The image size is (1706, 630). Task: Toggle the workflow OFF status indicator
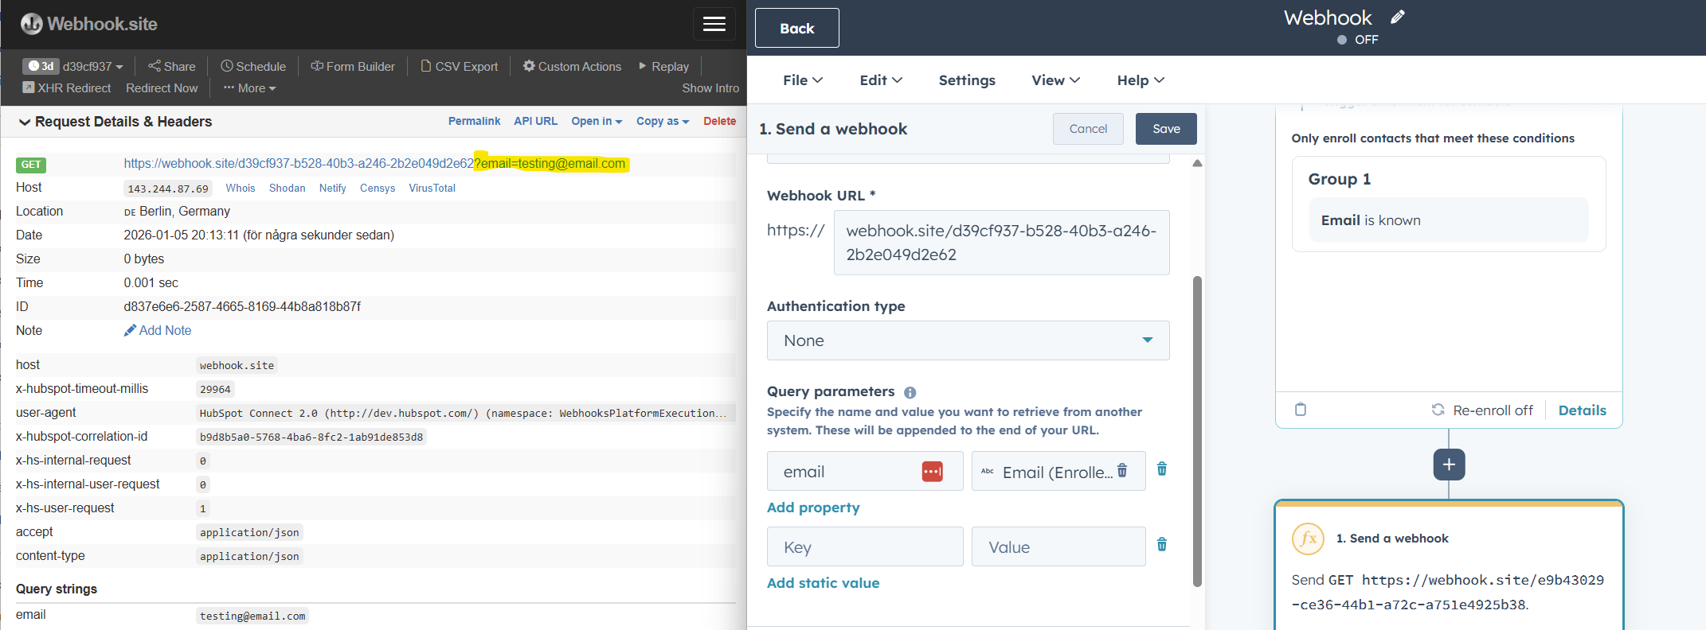(x=1358, y=40)
